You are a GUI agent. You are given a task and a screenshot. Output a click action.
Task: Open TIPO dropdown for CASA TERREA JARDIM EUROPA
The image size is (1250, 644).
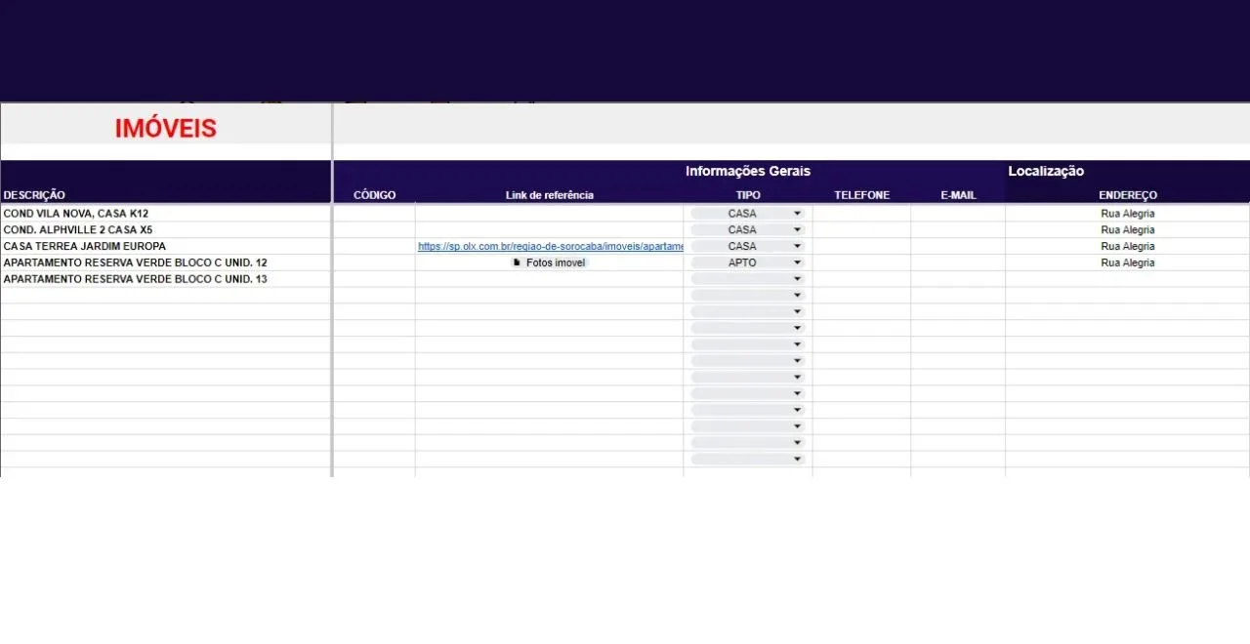pyautogui.click(x=797, y=247)
